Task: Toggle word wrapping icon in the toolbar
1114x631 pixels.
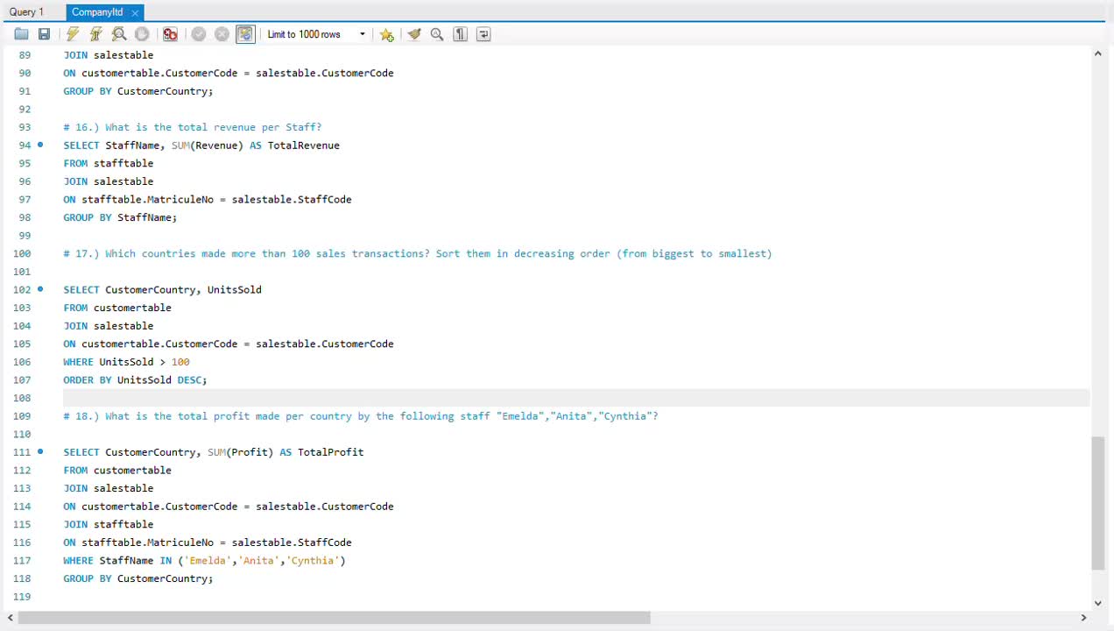Action: [483, 34]
